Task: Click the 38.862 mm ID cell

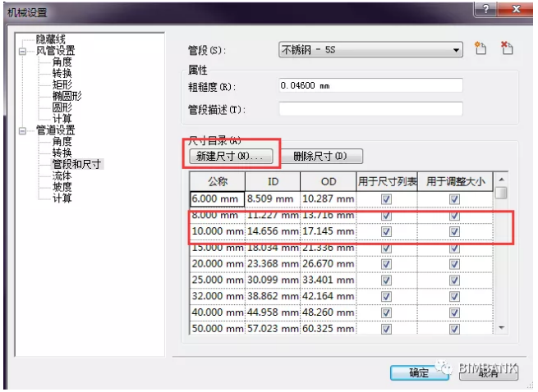Action: (x=273, y=296)
